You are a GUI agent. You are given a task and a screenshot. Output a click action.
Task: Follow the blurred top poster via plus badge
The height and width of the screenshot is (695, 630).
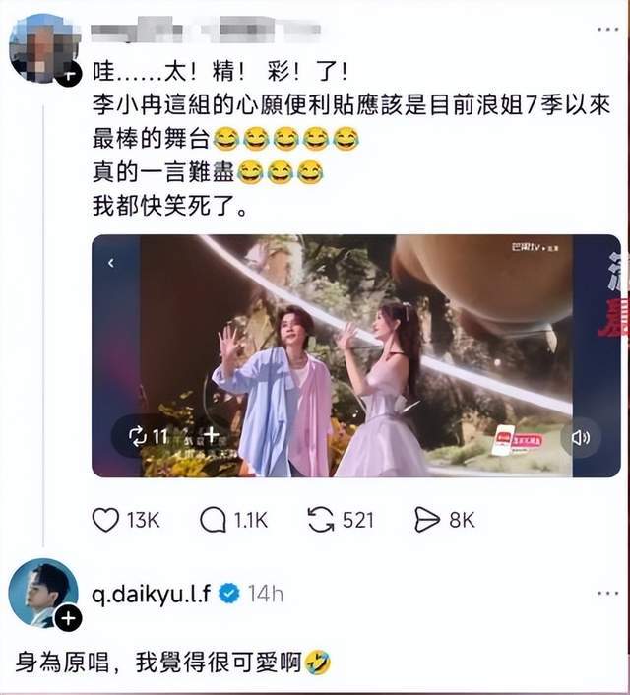pyautogui.click(x=68, y=73)
